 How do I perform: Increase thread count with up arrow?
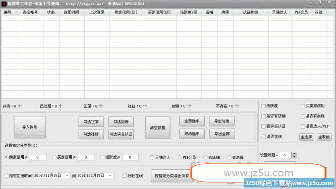pyautogui.click(x=294, y=154)
